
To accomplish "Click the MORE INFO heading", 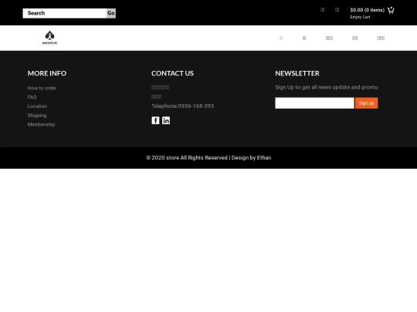I will pyautogui.click(x=47, y=73).
